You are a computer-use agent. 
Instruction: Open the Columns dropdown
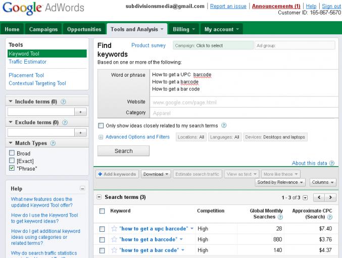click(322, 182)
